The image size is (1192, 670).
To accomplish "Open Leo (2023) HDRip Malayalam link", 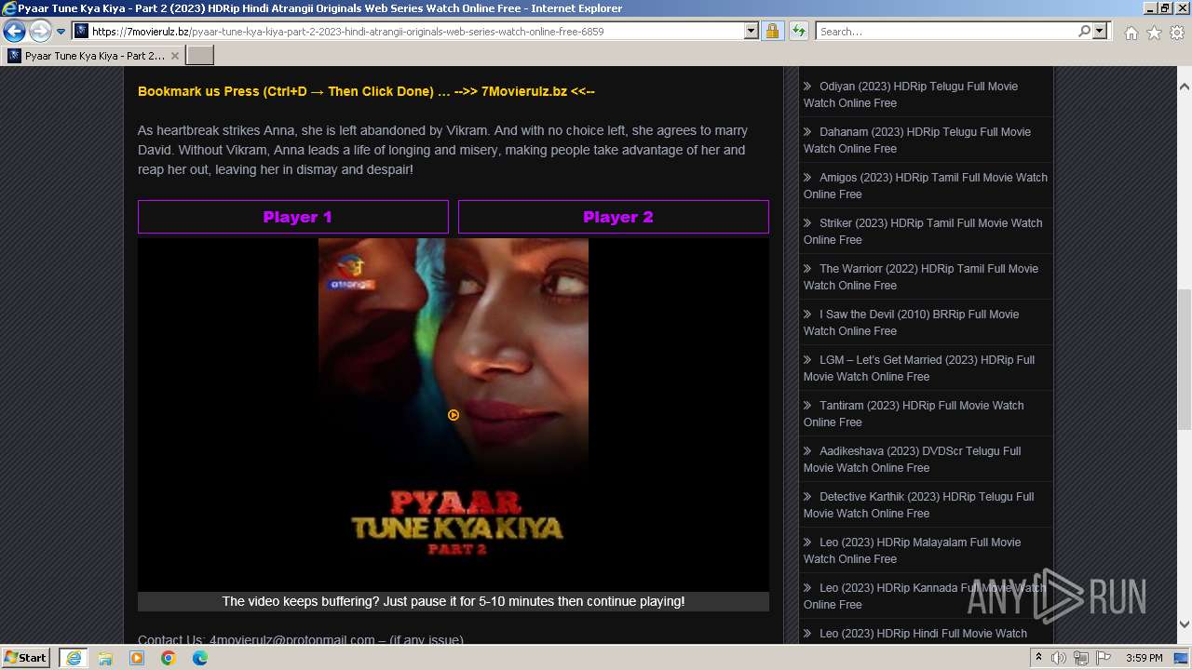I will pos(912,551).
